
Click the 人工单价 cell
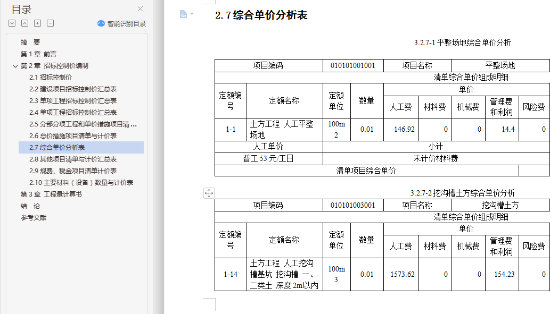(x=268, y=146)
